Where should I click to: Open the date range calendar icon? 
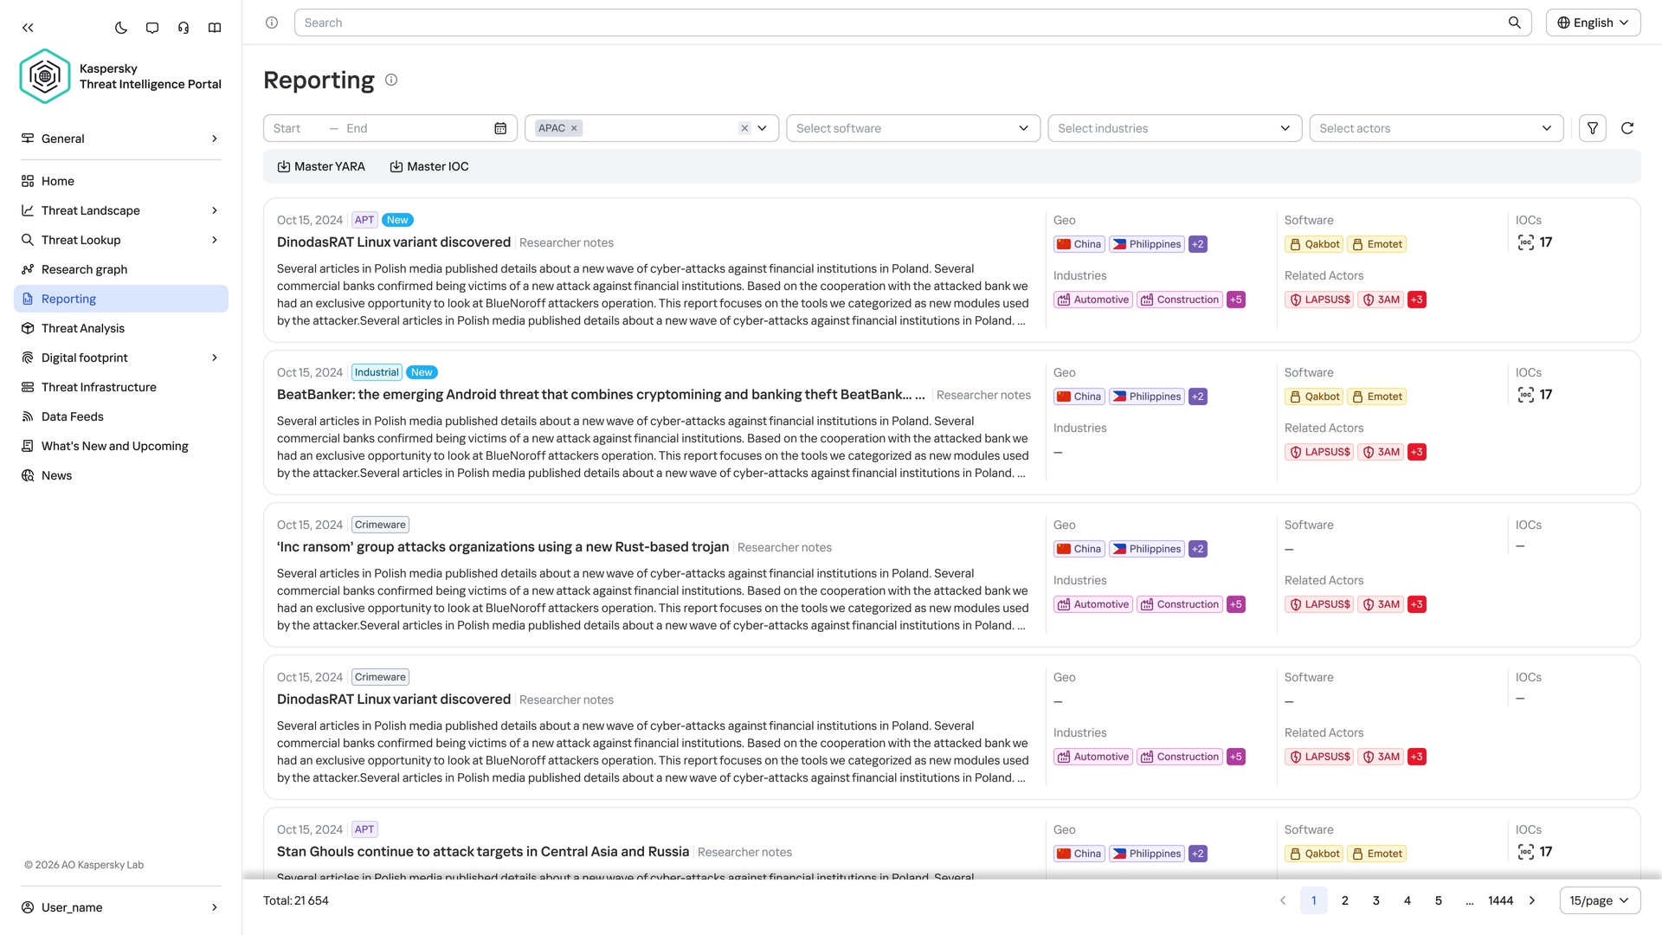[x=500, y=128]
